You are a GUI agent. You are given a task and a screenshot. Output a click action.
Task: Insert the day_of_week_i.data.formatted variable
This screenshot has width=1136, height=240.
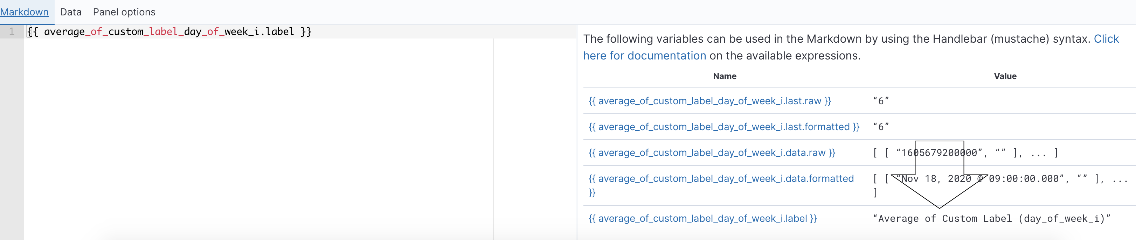(x=721, y=185)
